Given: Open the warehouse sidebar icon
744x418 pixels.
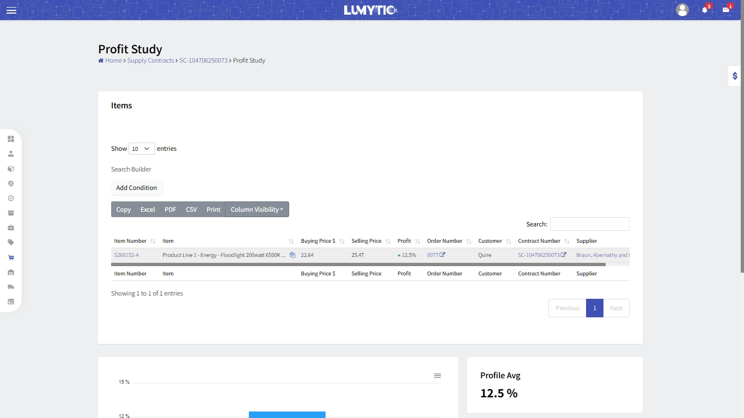Looking at the screenshot, I should [x=11, y=272].
